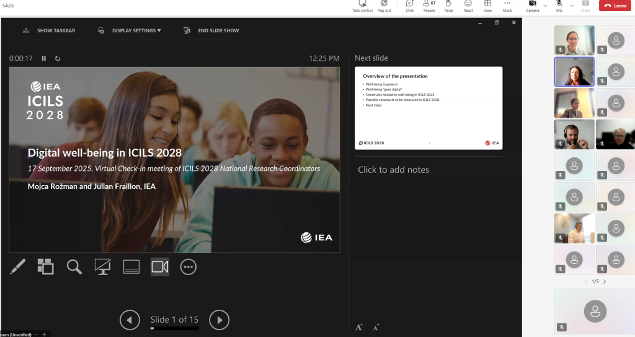
Task: Toggle the presenter camera icon
Action: click(x=160, y=266)
